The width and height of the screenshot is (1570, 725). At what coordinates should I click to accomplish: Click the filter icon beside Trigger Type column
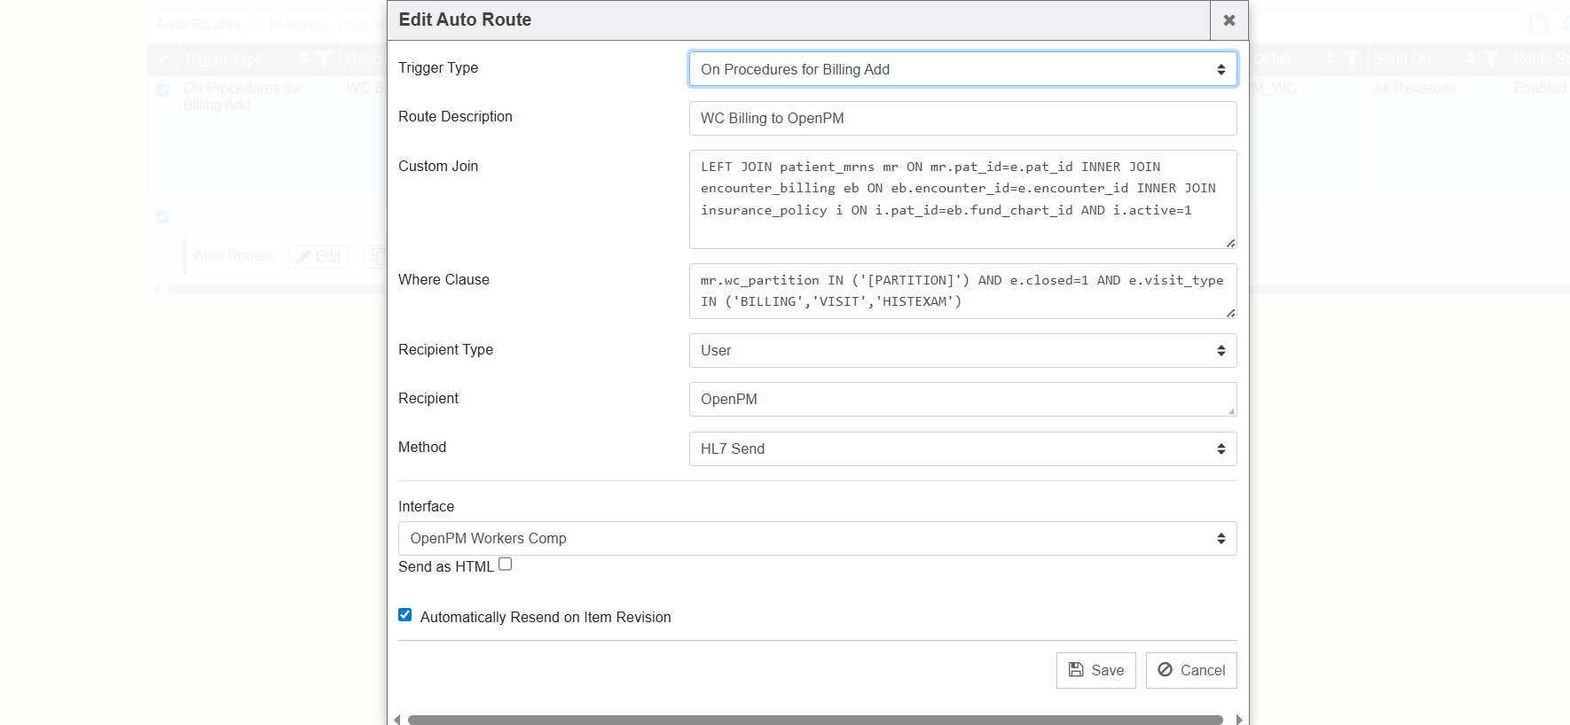pos(325,58)
